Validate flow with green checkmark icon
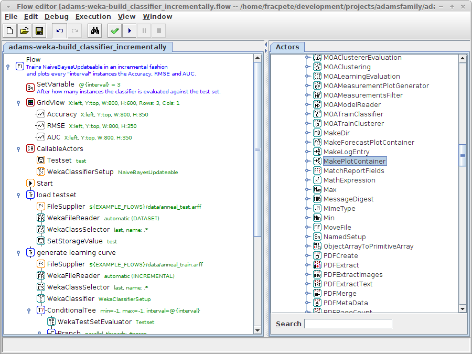Viewport: 472px width, 354px height. click(114, 31)
